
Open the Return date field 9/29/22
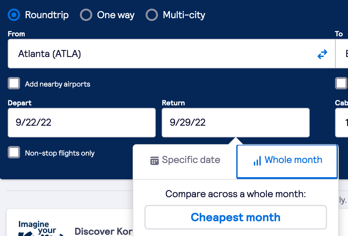[x=235, y=123]
